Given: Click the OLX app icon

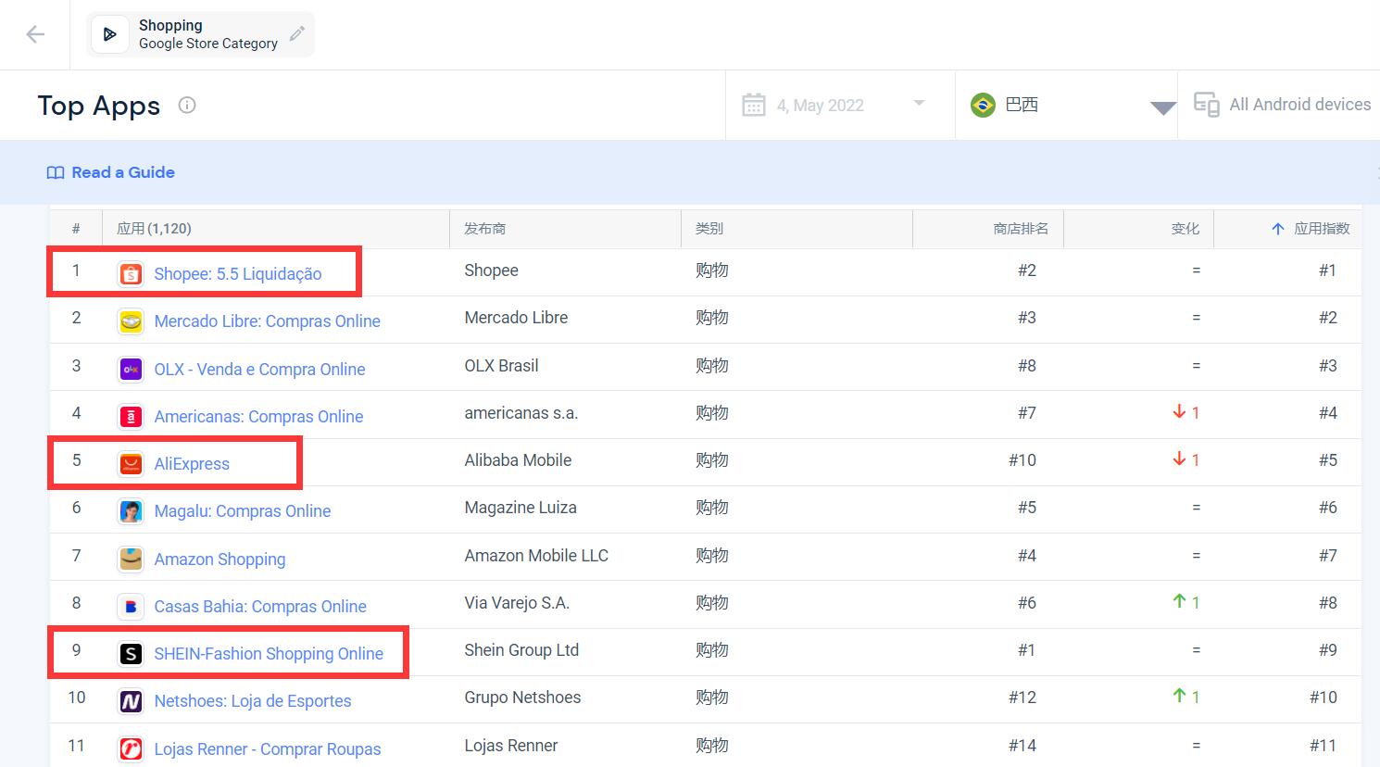Looking at the screenshot, I should coord(131,370).
